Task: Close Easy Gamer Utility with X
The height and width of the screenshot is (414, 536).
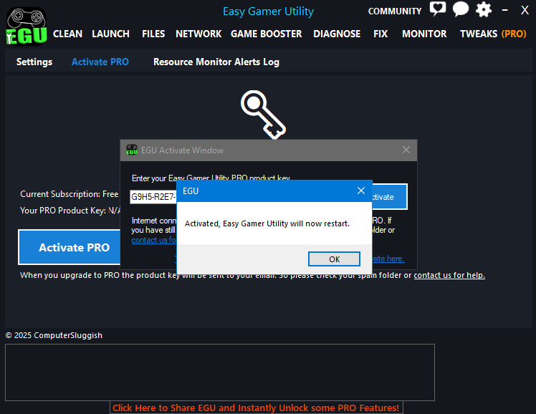Action: click(x=525, y=10)
